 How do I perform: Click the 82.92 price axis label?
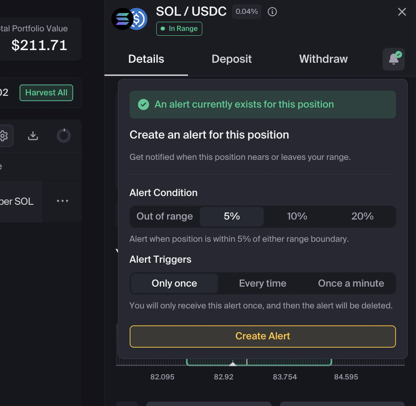coord(224,377)
